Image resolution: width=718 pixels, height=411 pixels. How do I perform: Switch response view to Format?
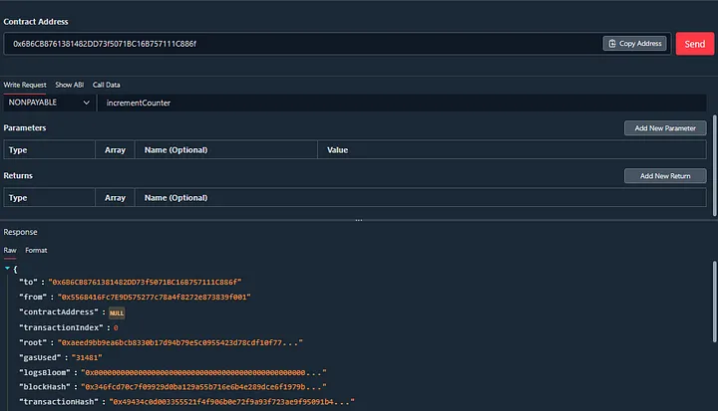point(36,250)
